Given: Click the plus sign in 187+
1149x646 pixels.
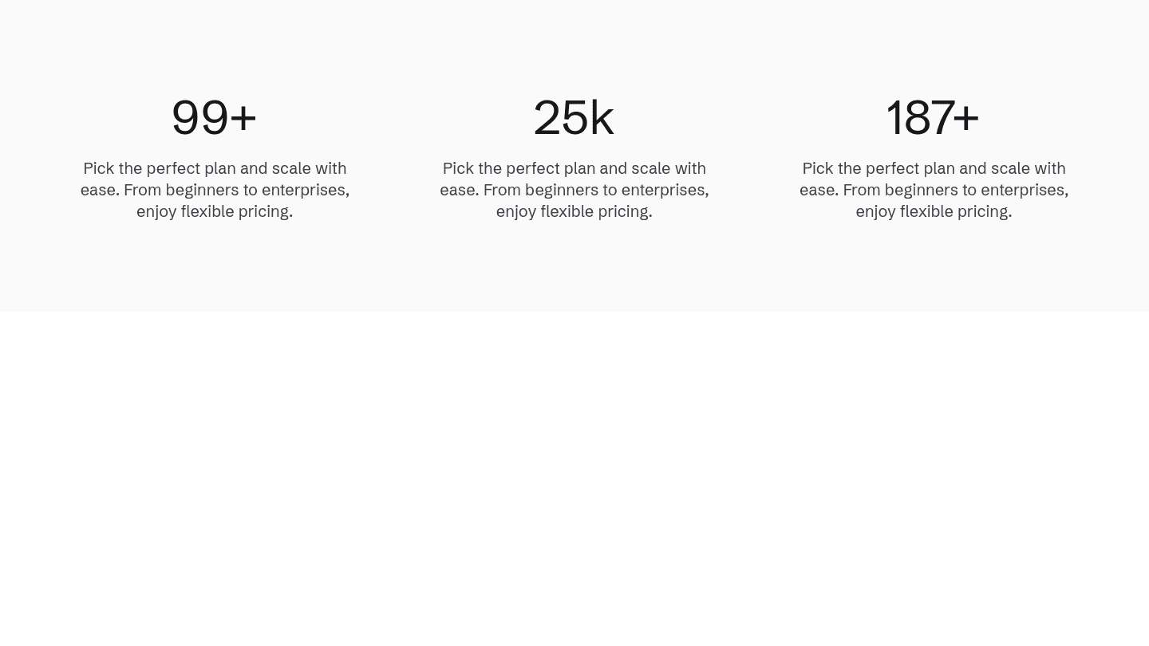Looking at the screenshot, I should pyautogui.click(x=965, y=117).
